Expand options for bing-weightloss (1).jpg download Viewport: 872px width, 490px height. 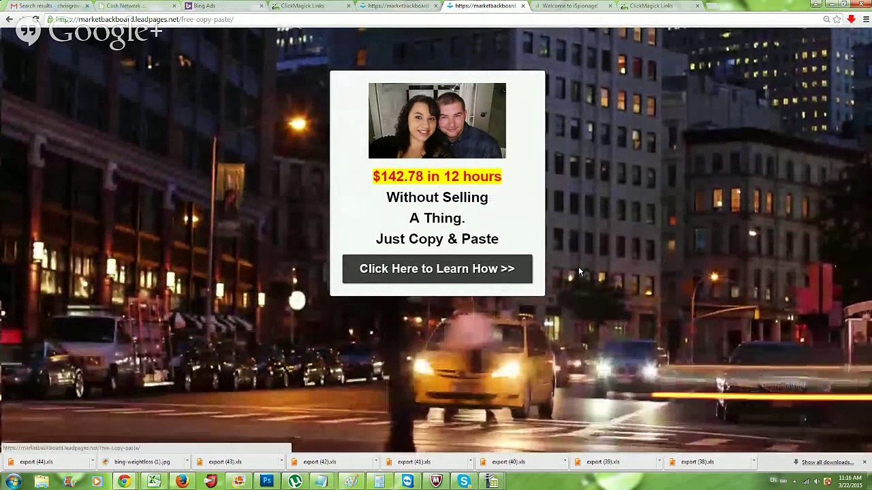coord(186,462)
